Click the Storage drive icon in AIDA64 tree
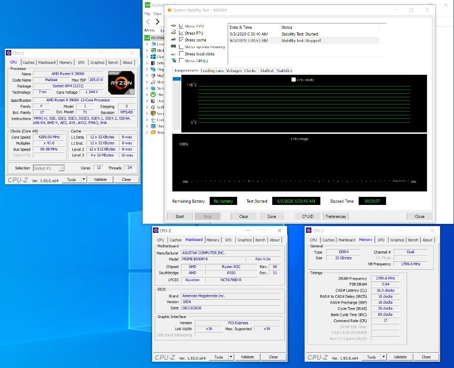This screenshot has height=368, width=454. [x=153, y=82]
